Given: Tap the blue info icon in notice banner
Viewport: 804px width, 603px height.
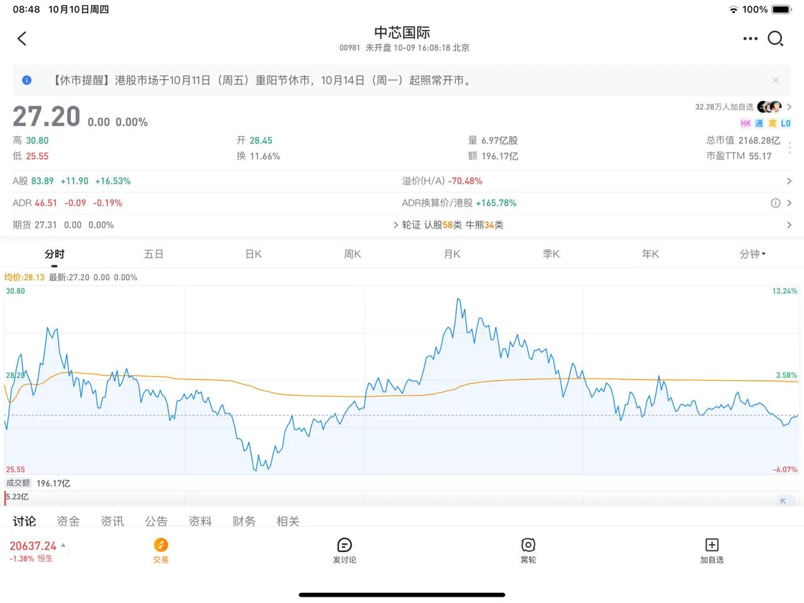Looking at the screenshot, I should pyautogui.click(x=27, y=80).
